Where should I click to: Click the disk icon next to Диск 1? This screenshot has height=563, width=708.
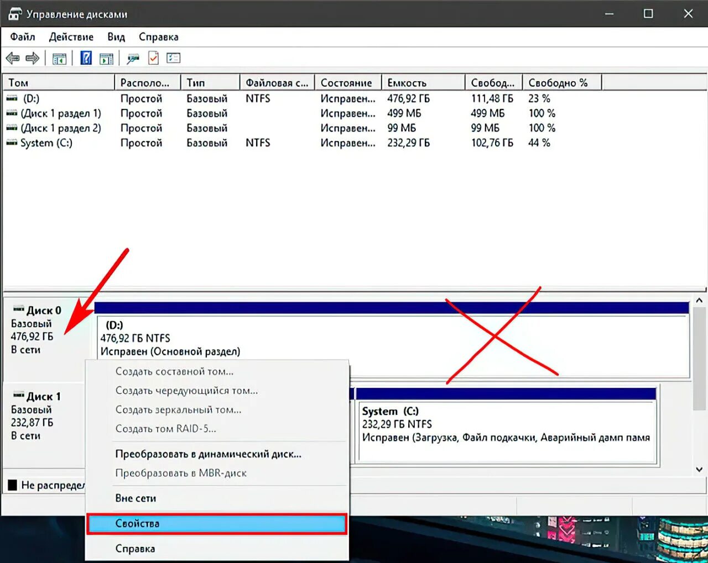tap(19, 395)
